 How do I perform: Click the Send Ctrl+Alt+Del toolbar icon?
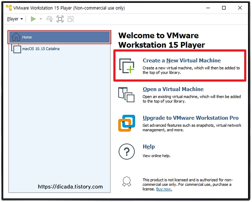[x=50, y=19]
